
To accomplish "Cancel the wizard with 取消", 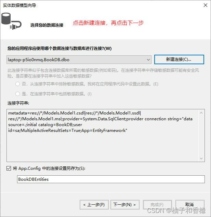I will coord(190,205).
